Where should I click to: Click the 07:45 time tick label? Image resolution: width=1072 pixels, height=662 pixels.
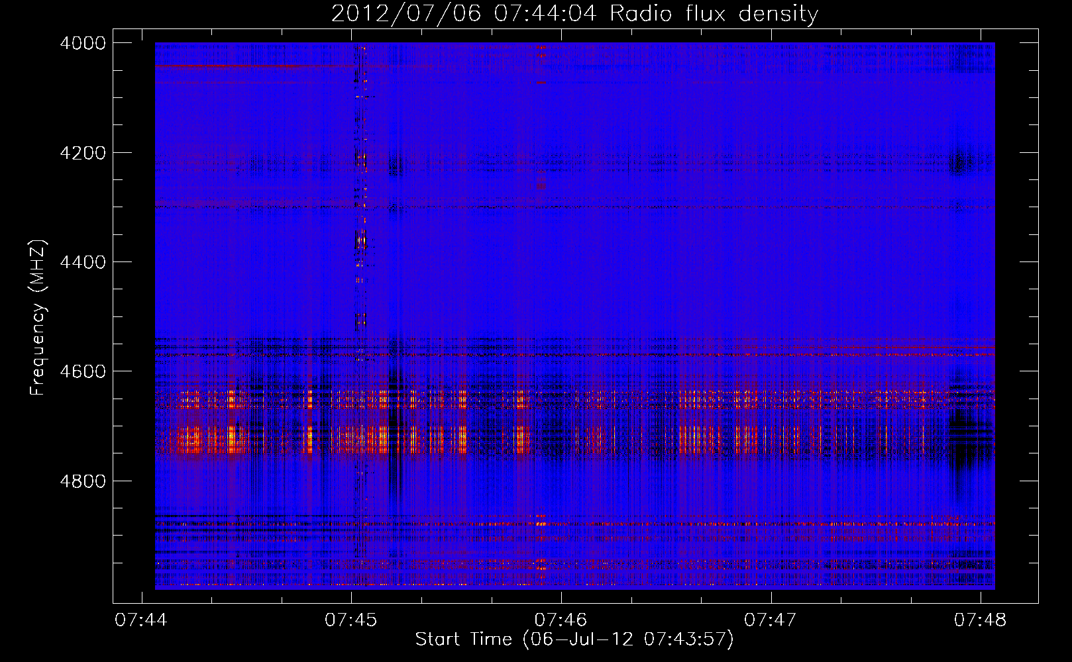tap(351, 620)
